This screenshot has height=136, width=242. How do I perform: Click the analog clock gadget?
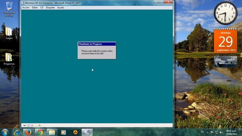225,13
